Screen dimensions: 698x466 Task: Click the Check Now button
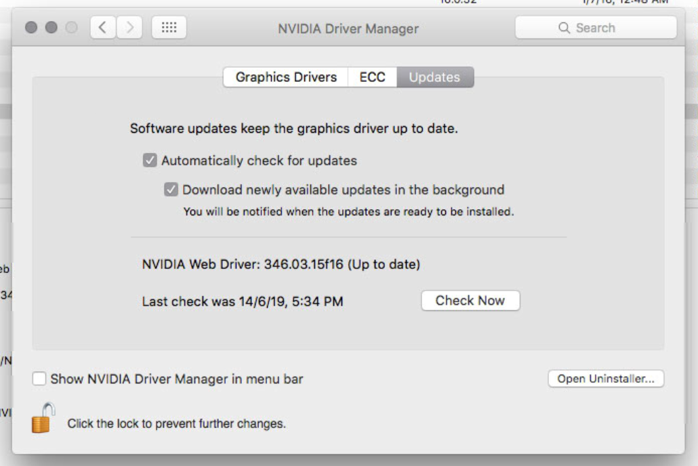tap(470, 301)
